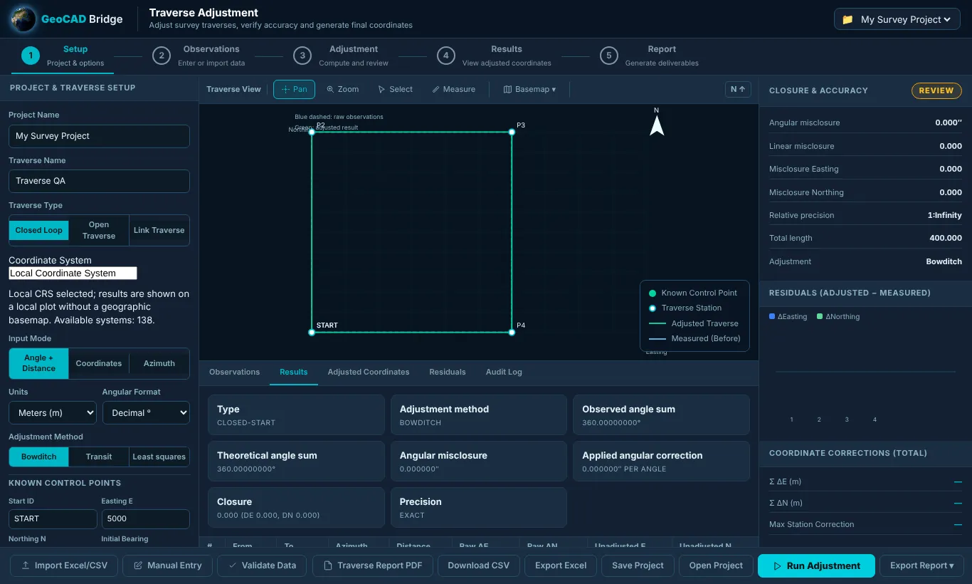This screenshot has height=584, width=972.
Task: Switch input mode to Coordinates
Action: (99, 363)
